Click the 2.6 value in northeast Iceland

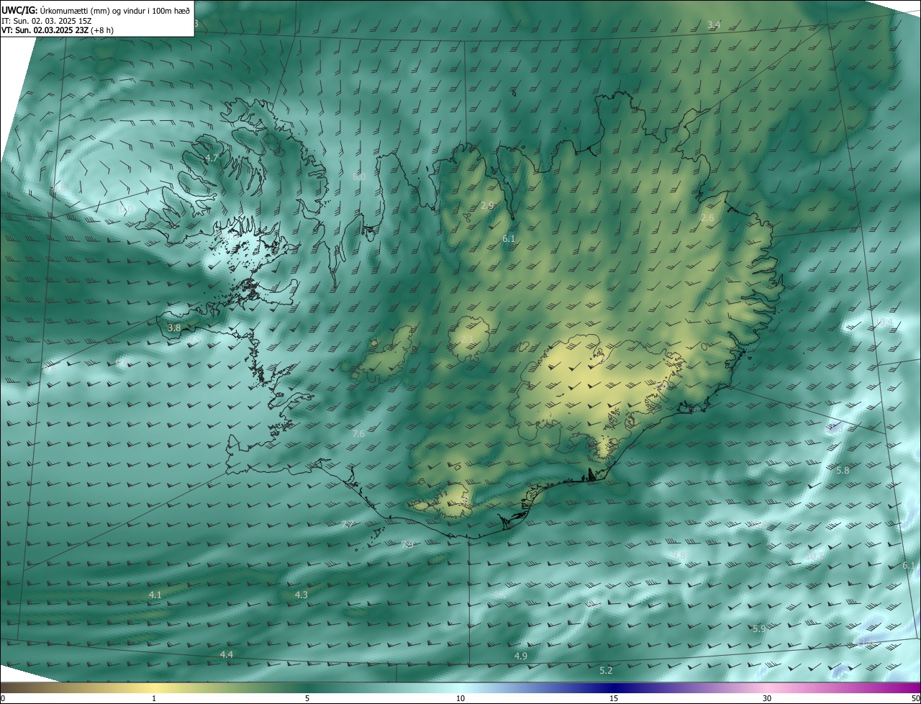click(x=707, y=217)
